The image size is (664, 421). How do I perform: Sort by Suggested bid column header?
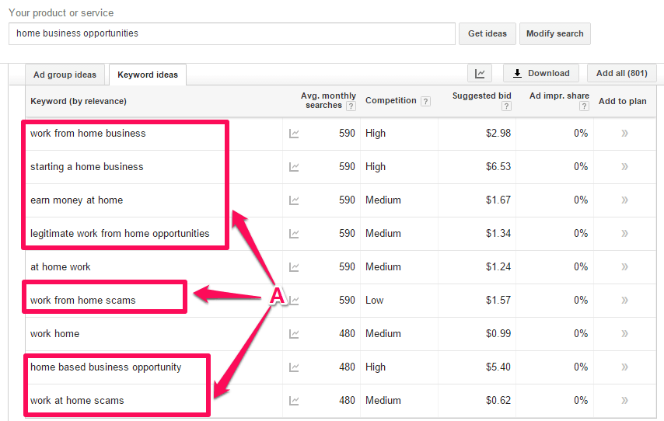pos(482,96)
